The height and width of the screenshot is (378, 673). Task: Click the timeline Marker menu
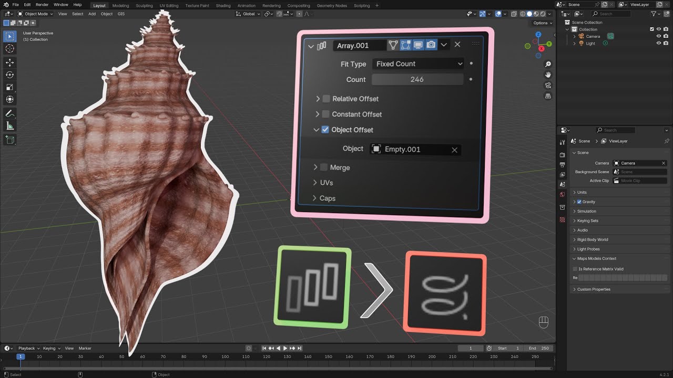pos(85,348)
